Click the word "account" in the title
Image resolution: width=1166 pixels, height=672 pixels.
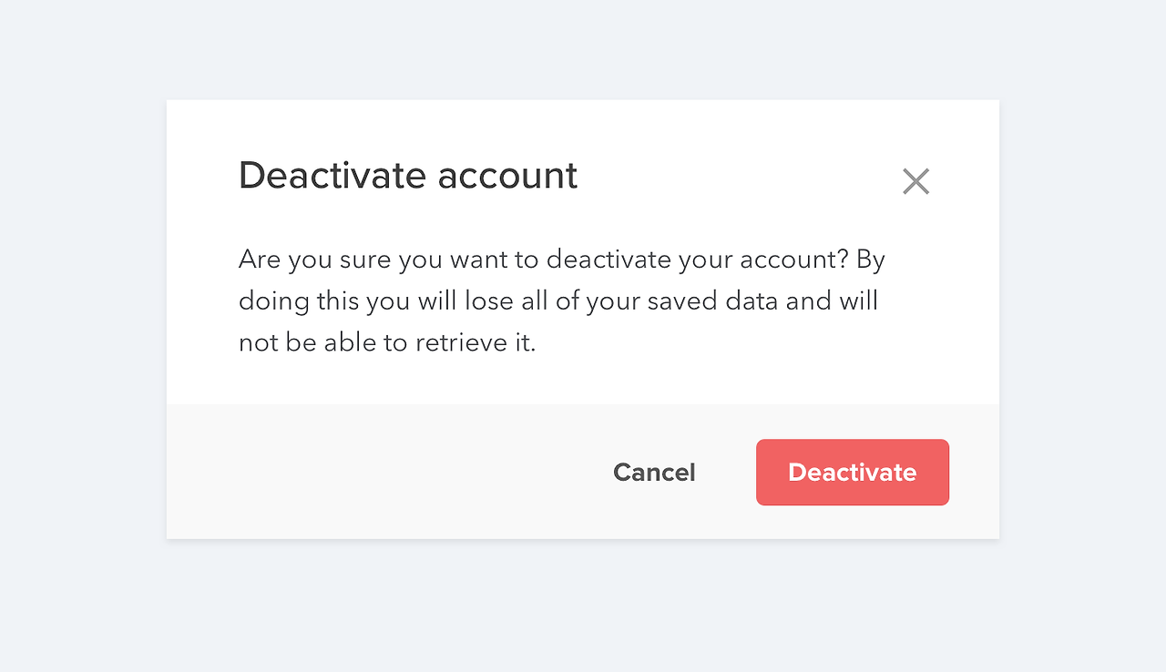point(507,176)
